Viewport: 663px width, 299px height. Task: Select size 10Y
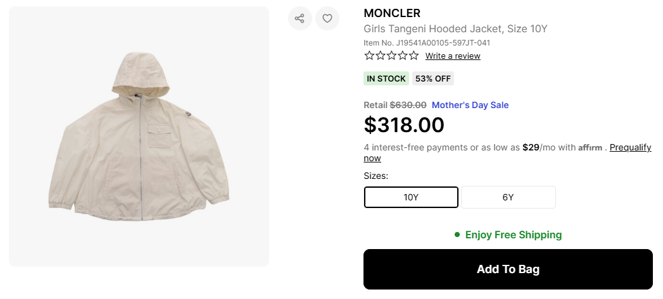pyautogui.click(x=411, y=197)
